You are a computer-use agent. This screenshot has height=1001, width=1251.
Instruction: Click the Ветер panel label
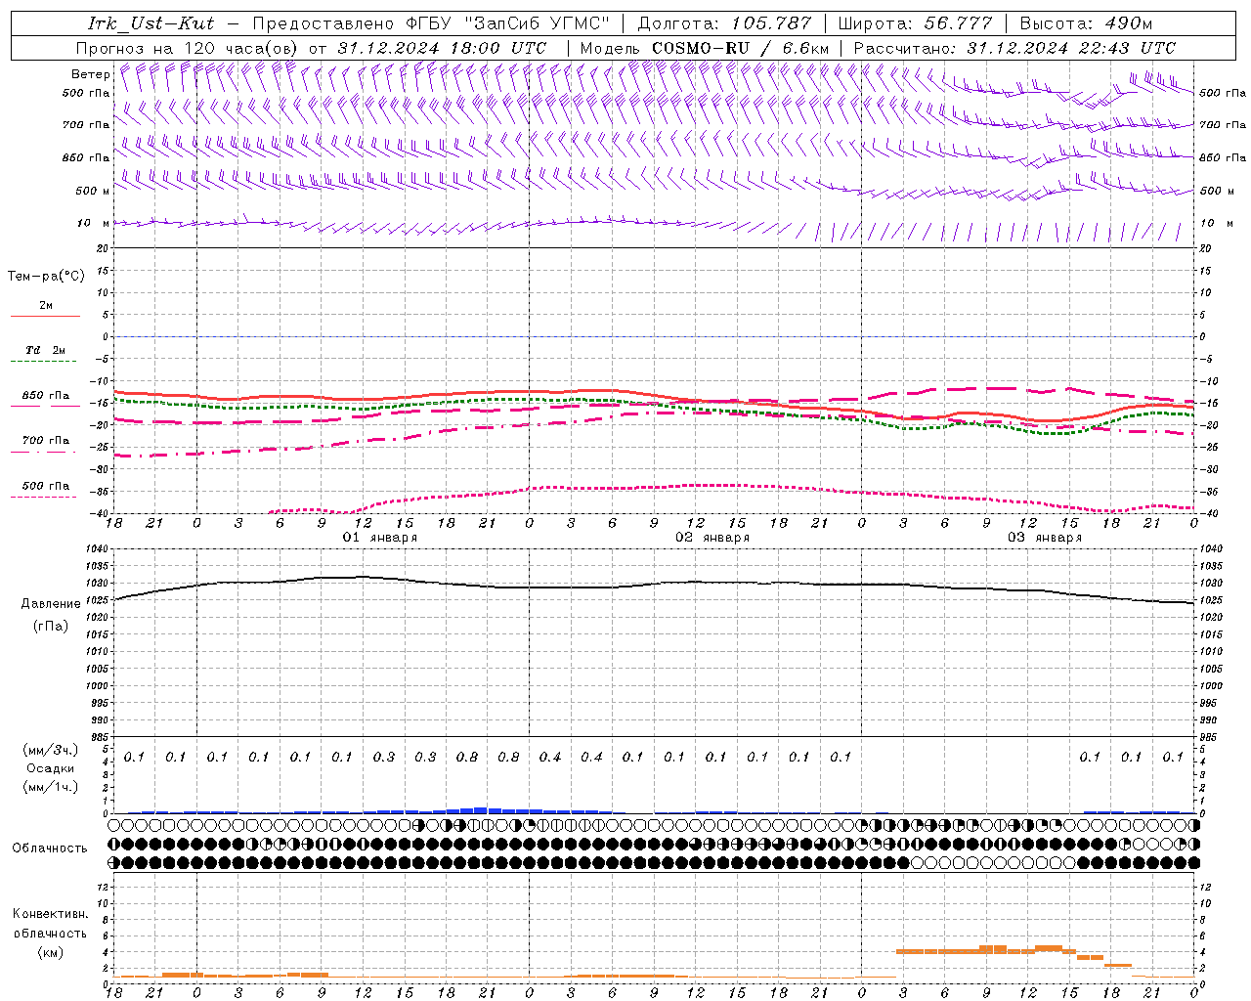pos(90,74)
